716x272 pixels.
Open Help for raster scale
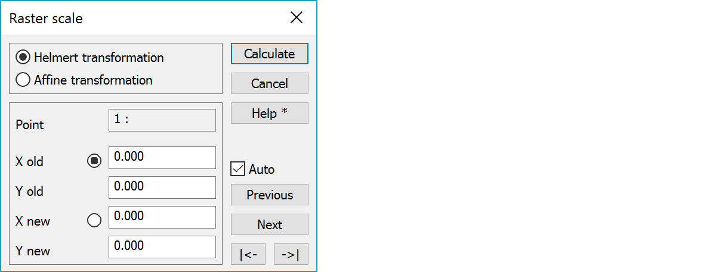coord(270,113)
